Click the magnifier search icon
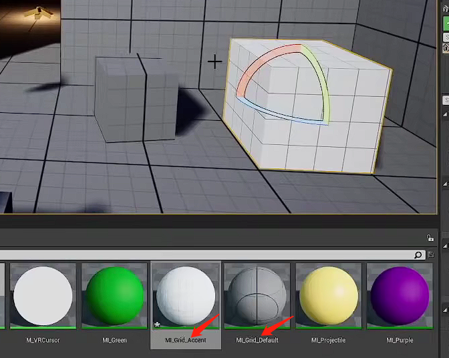Screen dimensions: 449x358 (418, 254)
